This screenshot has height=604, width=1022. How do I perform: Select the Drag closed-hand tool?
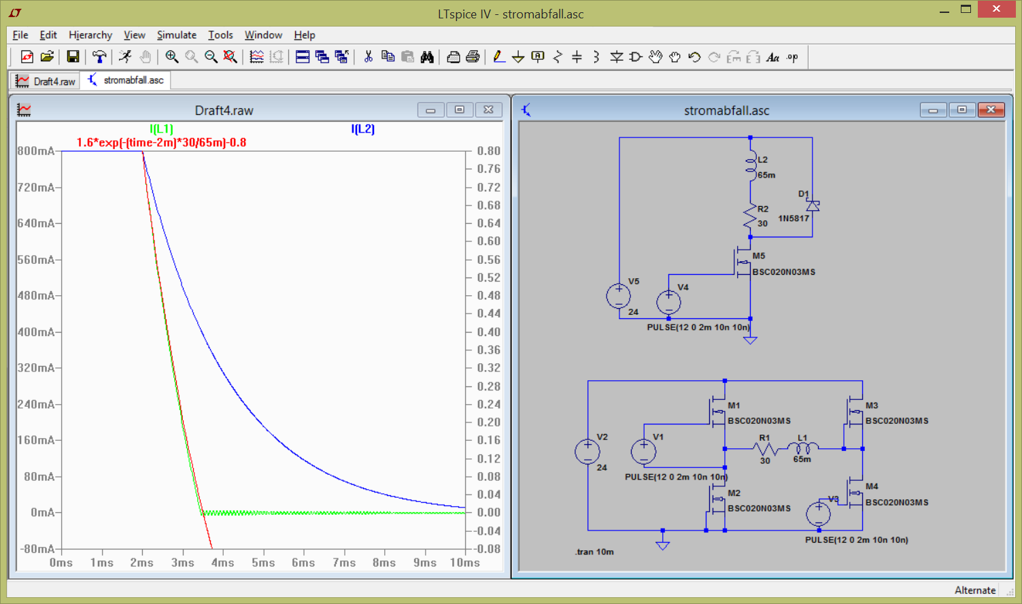(675, 57)
